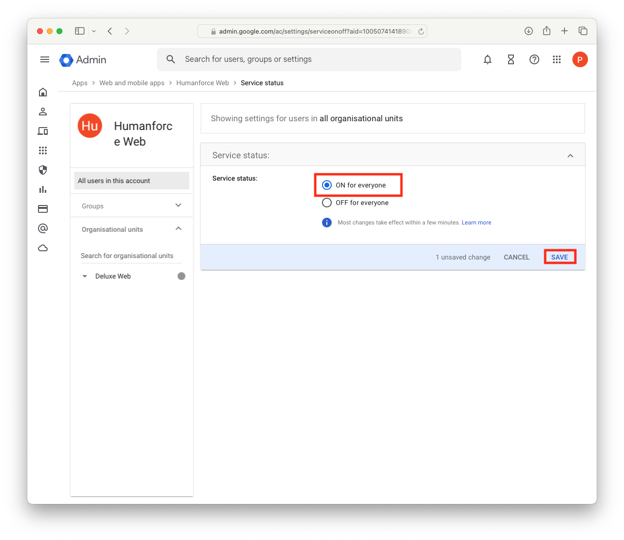Open a new Safari tab

click(x=565, y=31)
